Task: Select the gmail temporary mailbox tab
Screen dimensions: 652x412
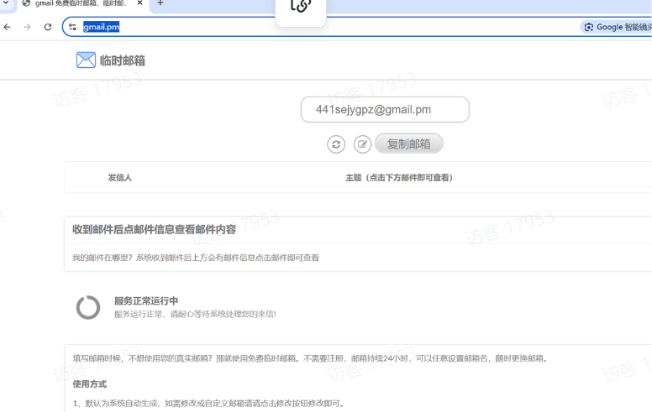Action: 81,3
